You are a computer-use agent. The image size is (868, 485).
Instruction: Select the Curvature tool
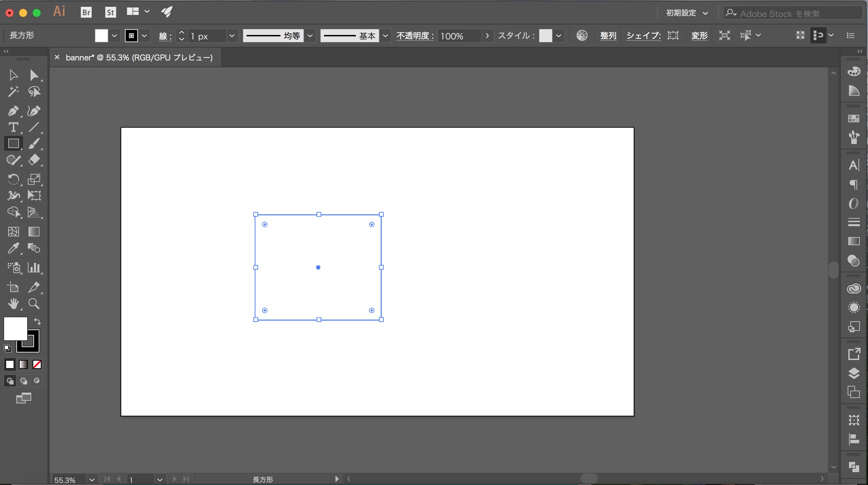pyautogui.click(x=34, y=111)
